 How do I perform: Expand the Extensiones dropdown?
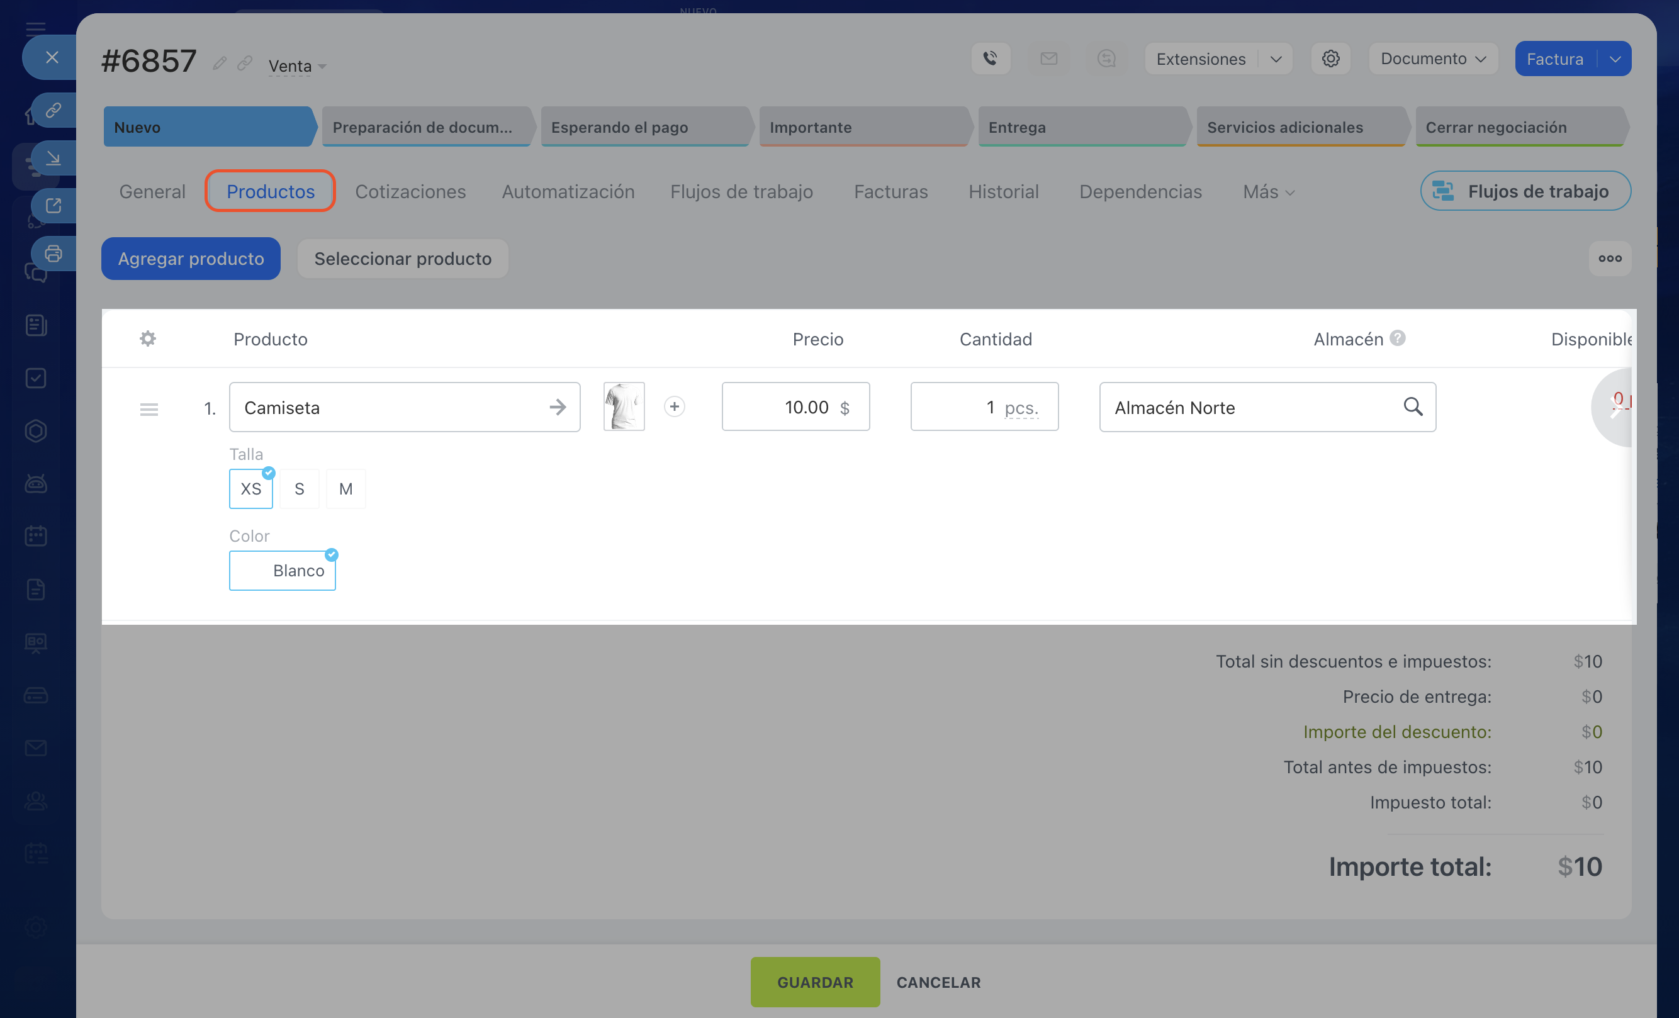pyautogui.click(x=1275, y=59)
